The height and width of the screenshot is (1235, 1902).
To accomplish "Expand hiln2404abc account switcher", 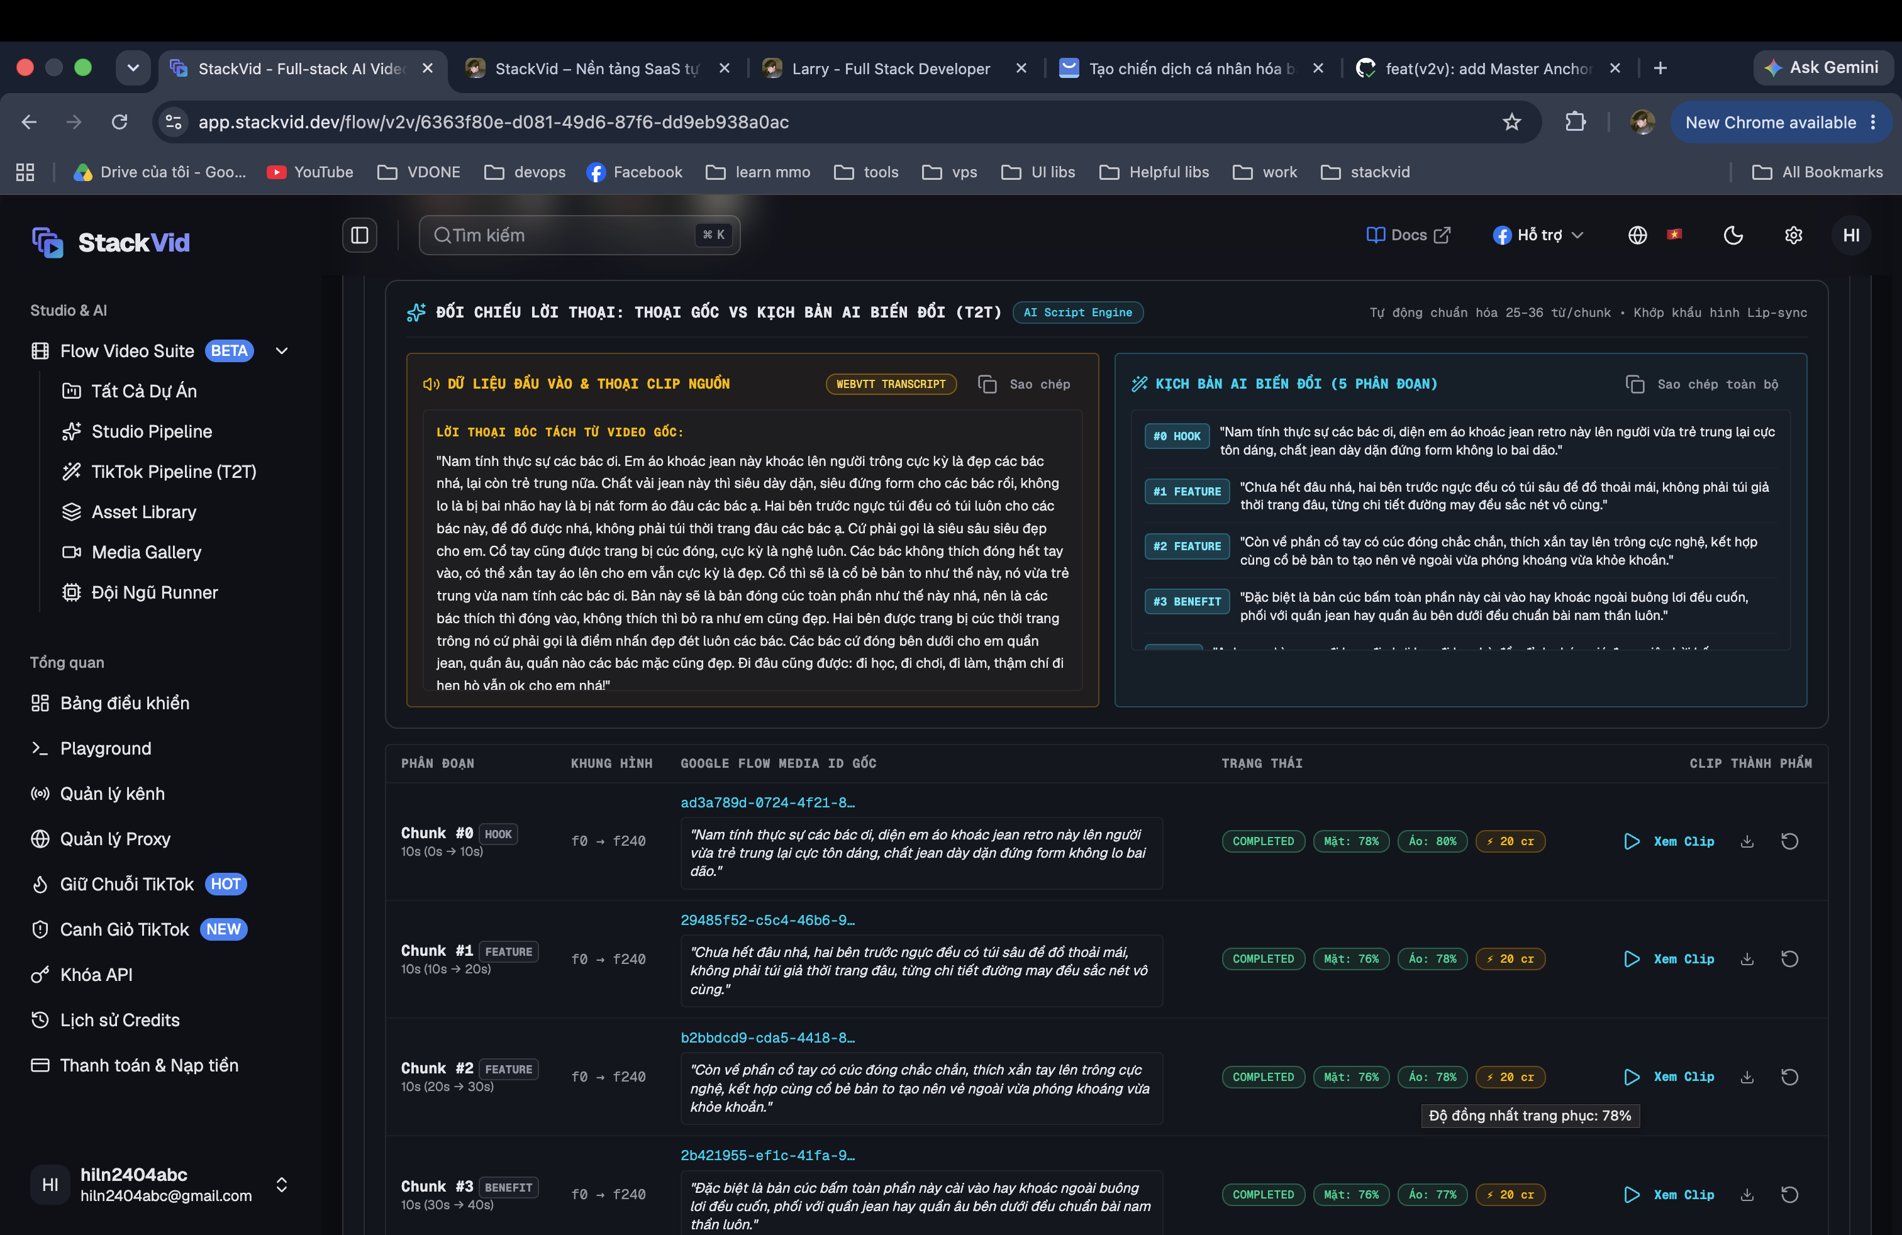I will [281, 1185].
